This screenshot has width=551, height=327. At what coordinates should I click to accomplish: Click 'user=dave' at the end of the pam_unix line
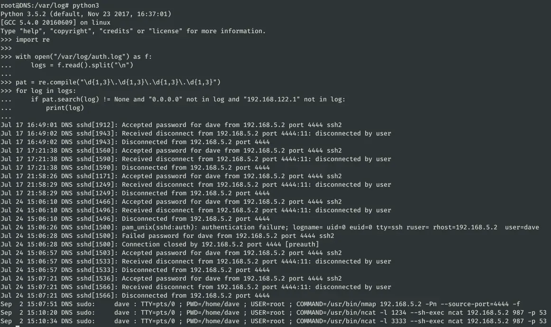coord(522,227)
